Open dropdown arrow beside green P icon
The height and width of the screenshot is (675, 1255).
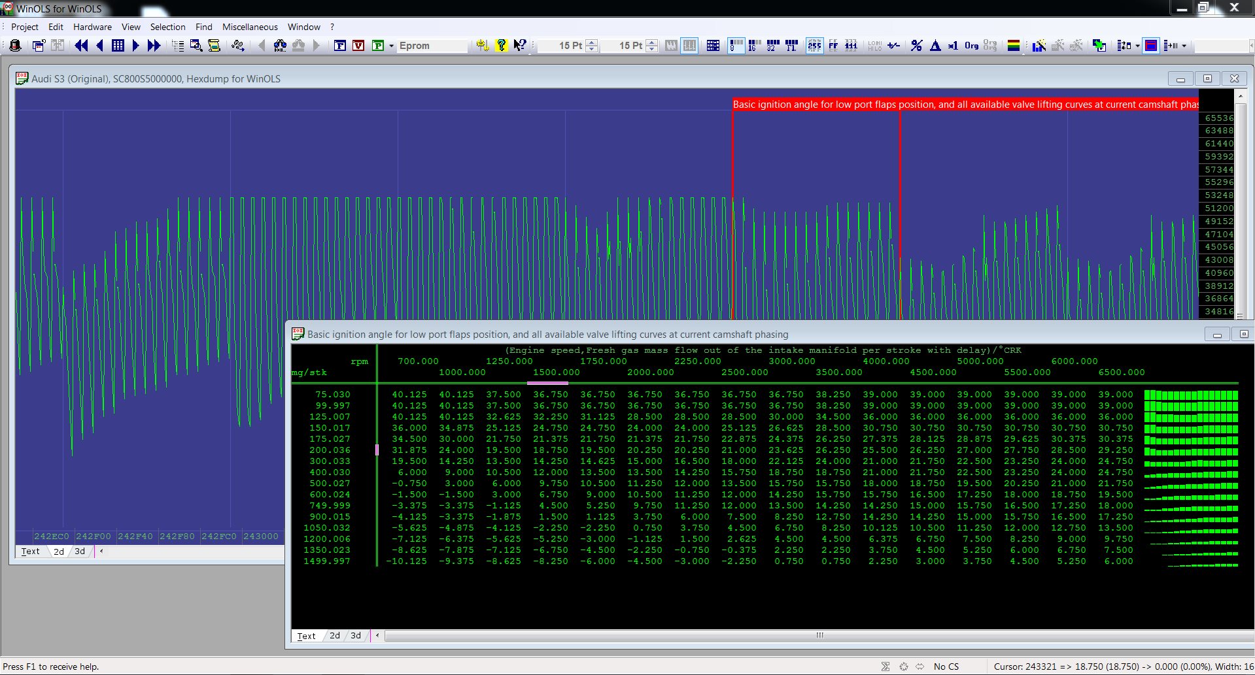click(x=391, y=46)
